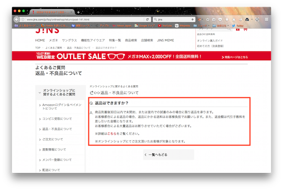
Task: Open the サングラス navigation item
Action: click(x=69, y=40)
